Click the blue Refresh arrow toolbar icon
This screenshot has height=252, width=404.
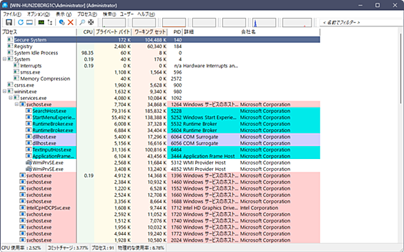21,23
